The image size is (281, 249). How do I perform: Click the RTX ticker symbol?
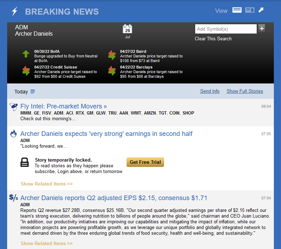[x=80, y=113]
